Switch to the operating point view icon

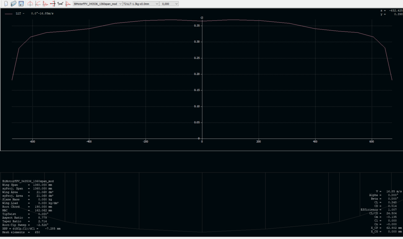(x=30, y=4)
